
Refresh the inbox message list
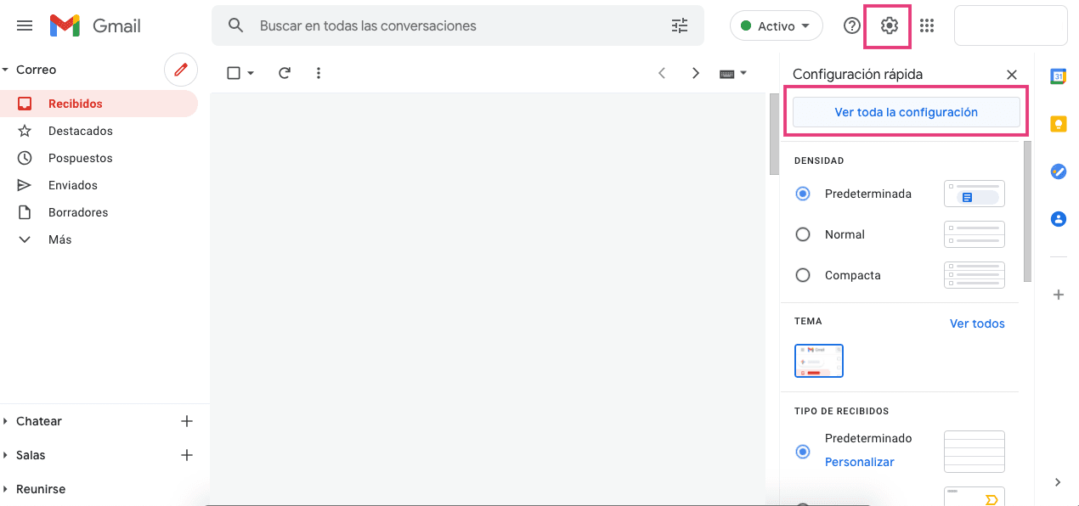pyautogui.click(x=285, y=73)
